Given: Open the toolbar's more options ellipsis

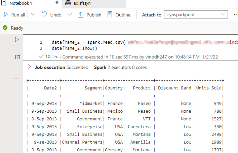Looking at the screenshot, I should coord(235,15).
